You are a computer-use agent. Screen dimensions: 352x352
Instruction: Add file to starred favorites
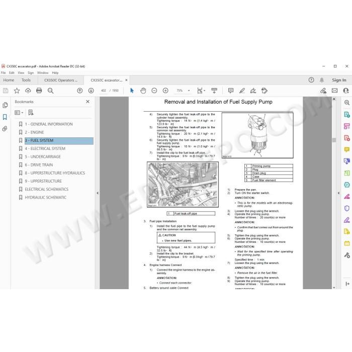(17, 91)
